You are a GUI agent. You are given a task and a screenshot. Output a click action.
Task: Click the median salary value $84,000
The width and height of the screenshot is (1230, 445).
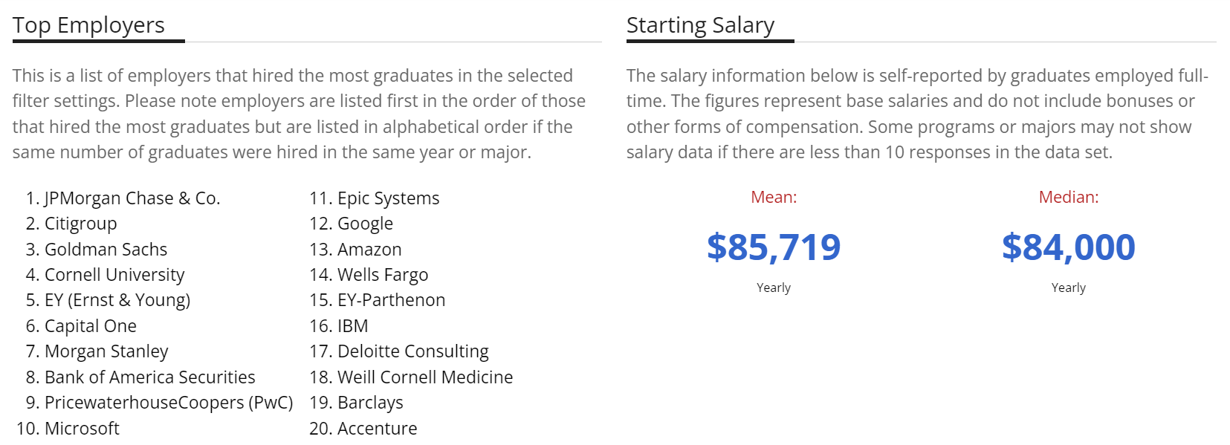(1068, 247)
